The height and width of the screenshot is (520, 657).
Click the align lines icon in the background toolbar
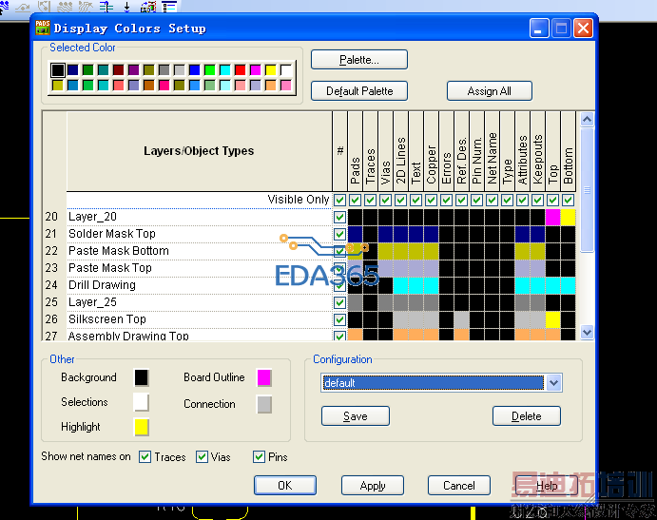click(106, 7)
